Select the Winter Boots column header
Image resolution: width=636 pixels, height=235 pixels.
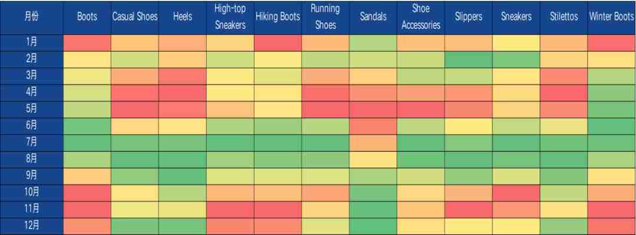tap(612, 18)
